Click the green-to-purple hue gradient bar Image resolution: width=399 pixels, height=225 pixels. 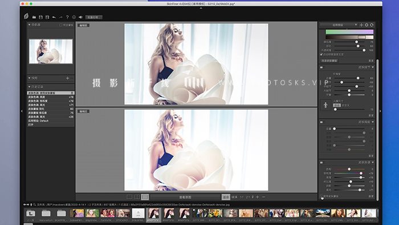click(x=349, y=32)
